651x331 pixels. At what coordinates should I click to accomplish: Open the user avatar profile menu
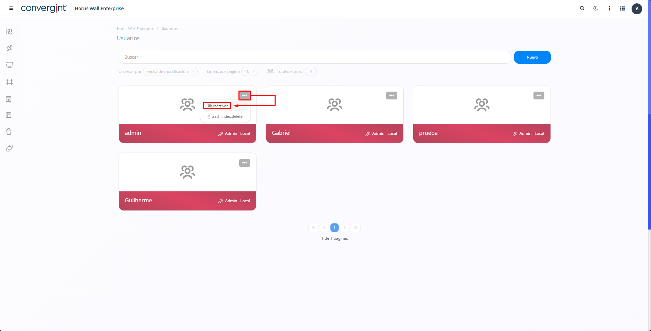pos(637,9)
